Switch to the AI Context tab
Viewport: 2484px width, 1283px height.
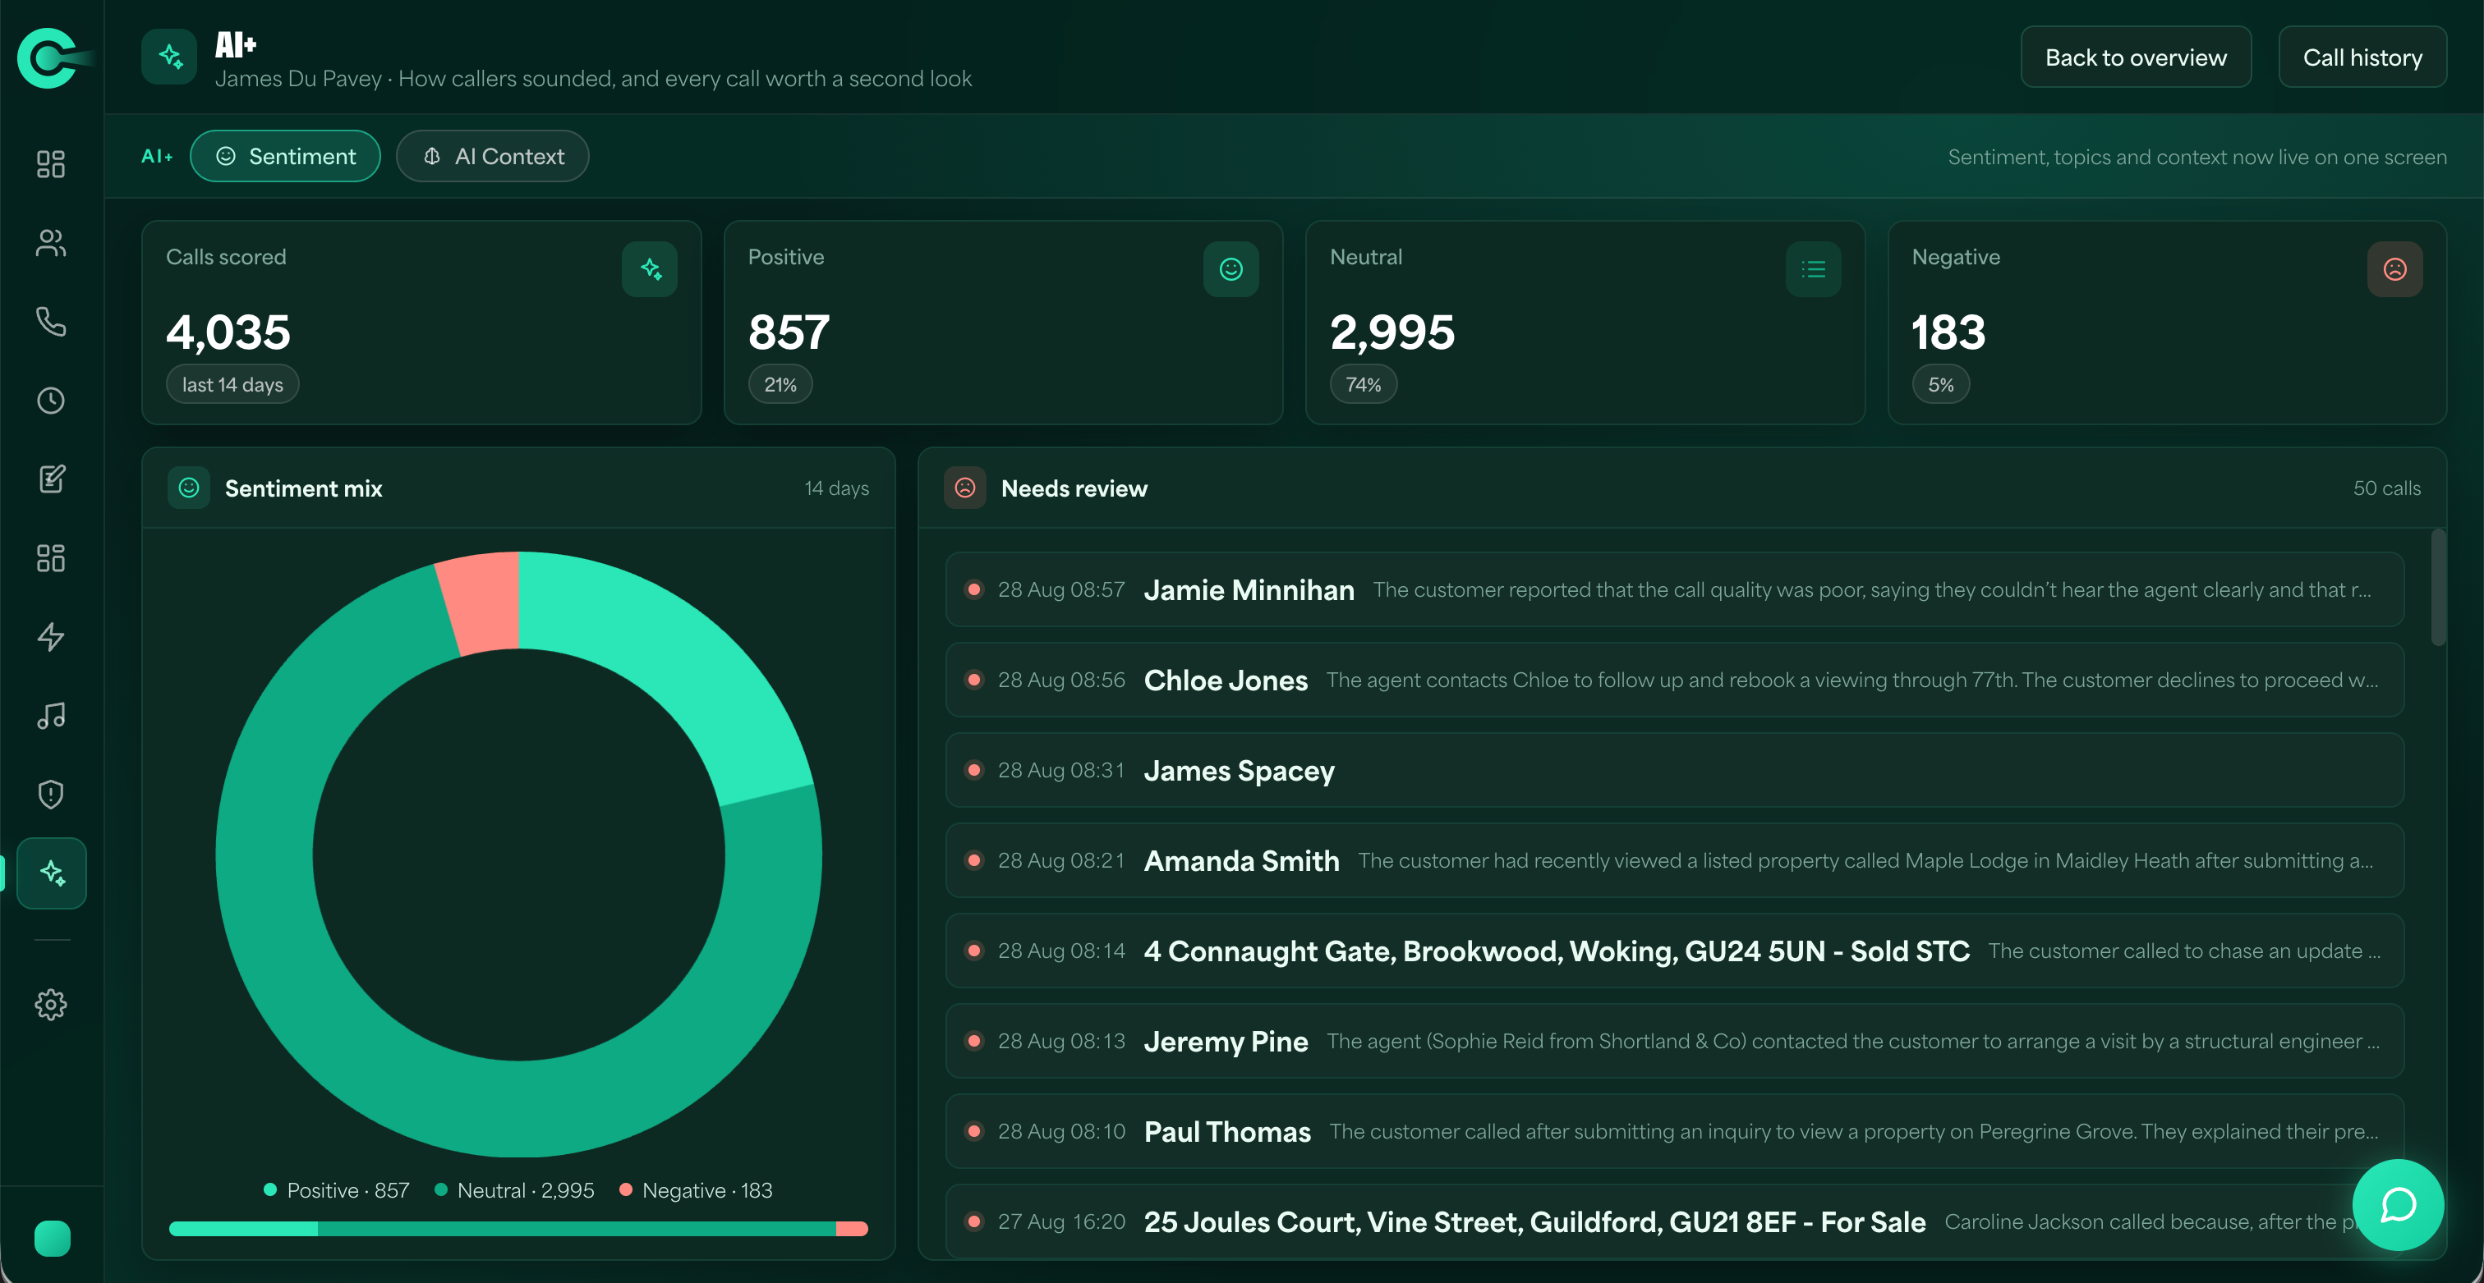(x=493, y=156)
